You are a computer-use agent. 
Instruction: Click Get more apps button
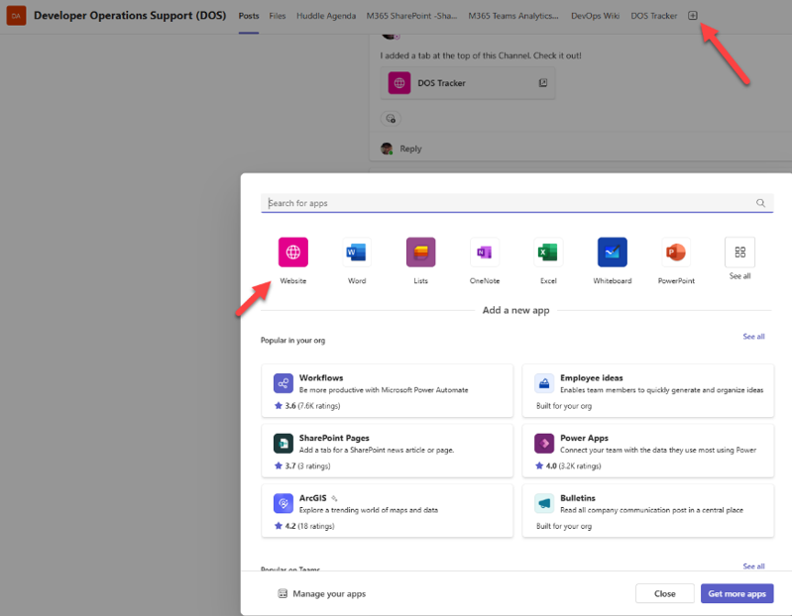(x=736, y=593)
